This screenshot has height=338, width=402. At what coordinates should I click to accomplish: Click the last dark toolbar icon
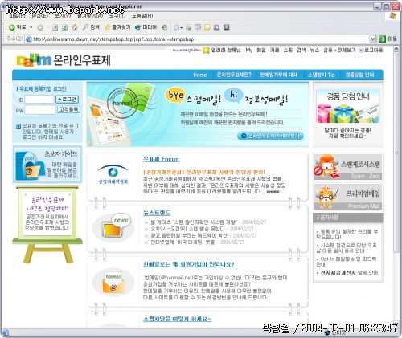tap(227, 27)
